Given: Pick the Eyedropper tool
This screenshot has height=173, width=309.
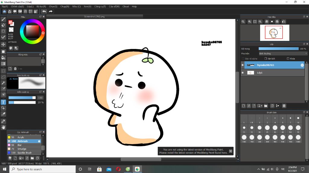Looking at the screenshot, I should point(3,121).
